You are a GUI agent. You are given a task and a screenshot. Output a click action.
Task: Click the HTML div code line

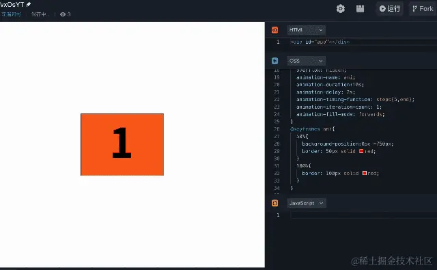point(320,42)
